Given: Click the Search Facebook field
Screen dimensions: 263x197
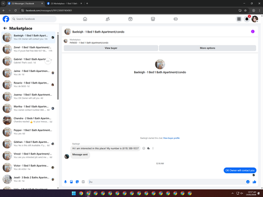Looking at the screenshot, I should [33, 19].
